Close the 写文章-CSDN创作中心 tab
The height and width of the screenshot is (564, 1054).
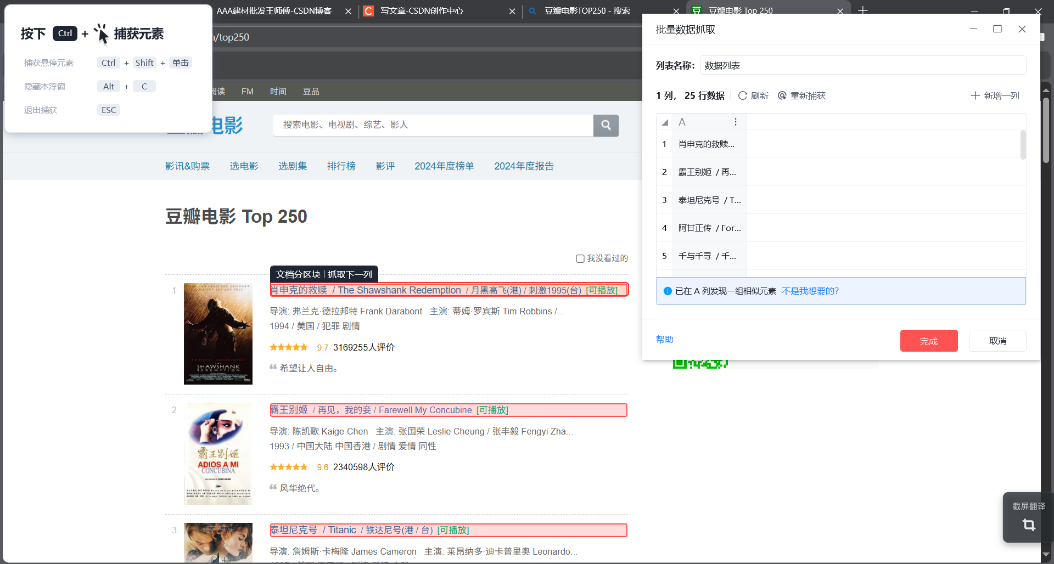click(x=512, y=11)
